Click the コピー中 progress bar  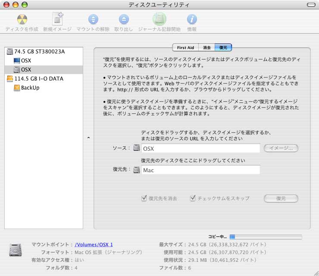point(265,237)
